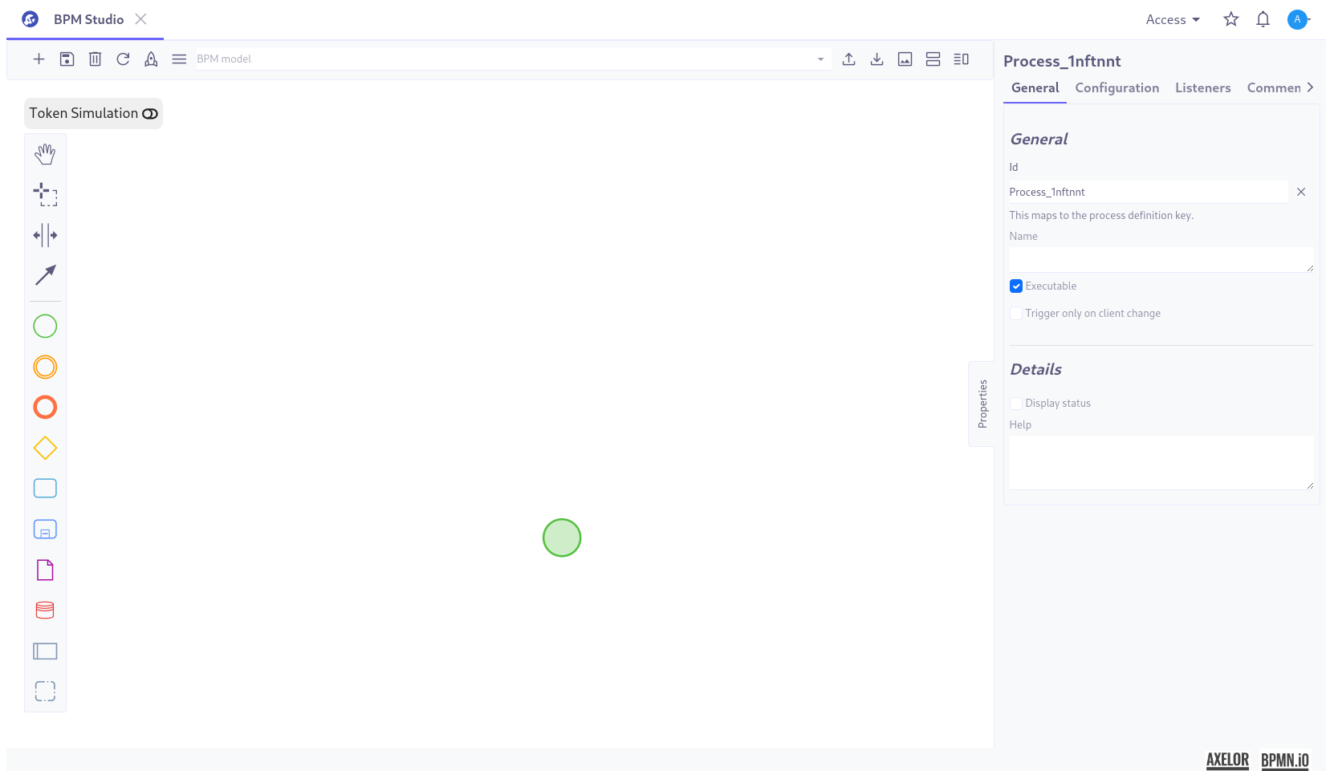
Task: Toggle the Token Simulation switch
Action: point(150,114)
